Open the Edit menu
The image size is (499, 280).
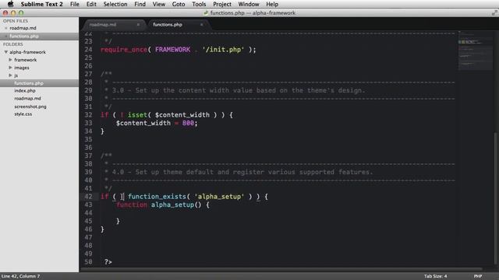click(91, 4)
